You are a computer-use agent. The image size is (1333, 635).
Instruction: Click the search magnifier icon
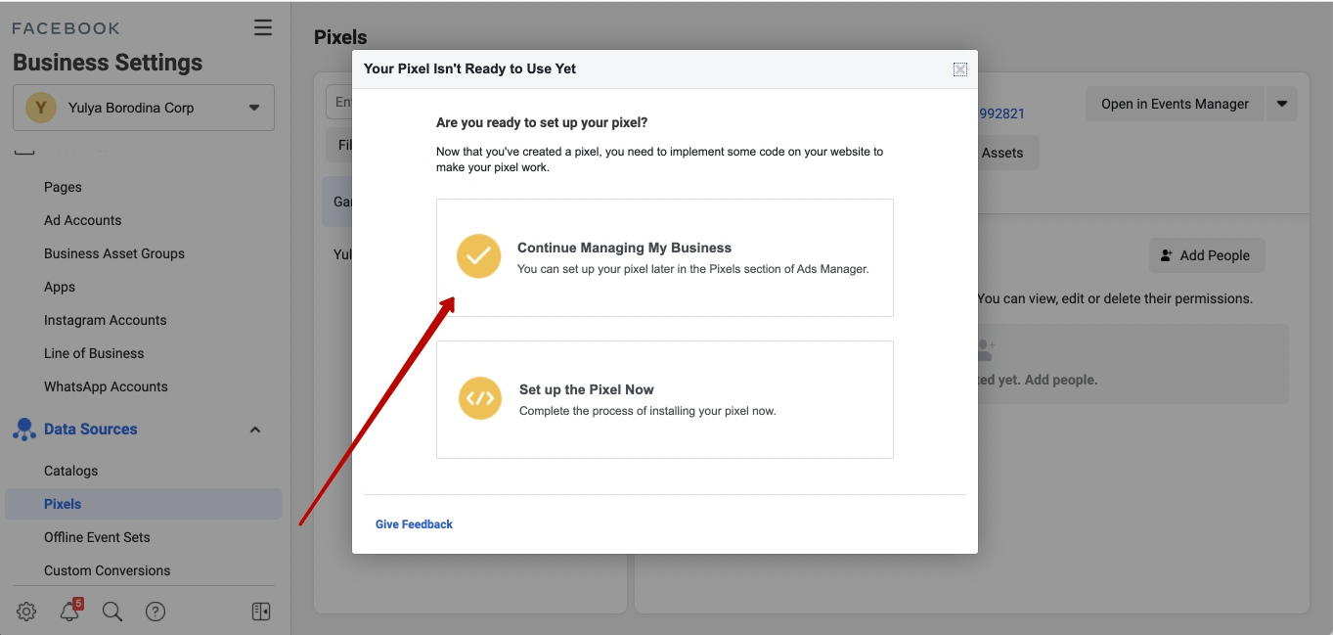[112, 612]
